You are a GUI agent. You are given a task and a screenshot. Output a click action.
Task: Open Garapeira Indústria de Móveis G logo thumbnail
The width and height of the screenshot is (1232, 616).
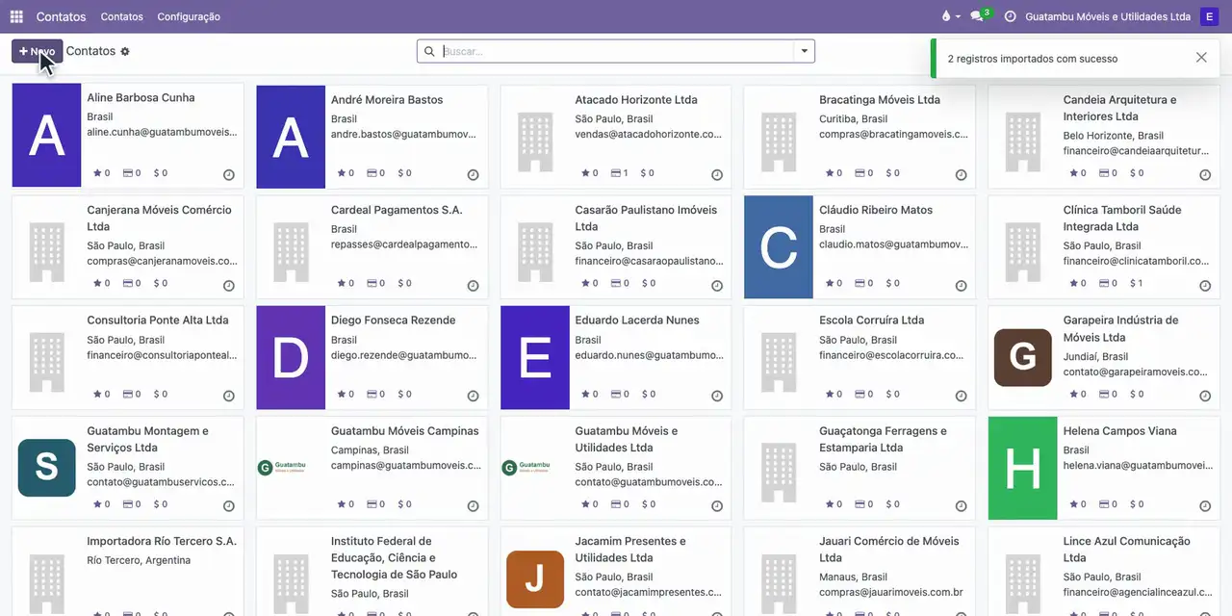[1022, 357]
